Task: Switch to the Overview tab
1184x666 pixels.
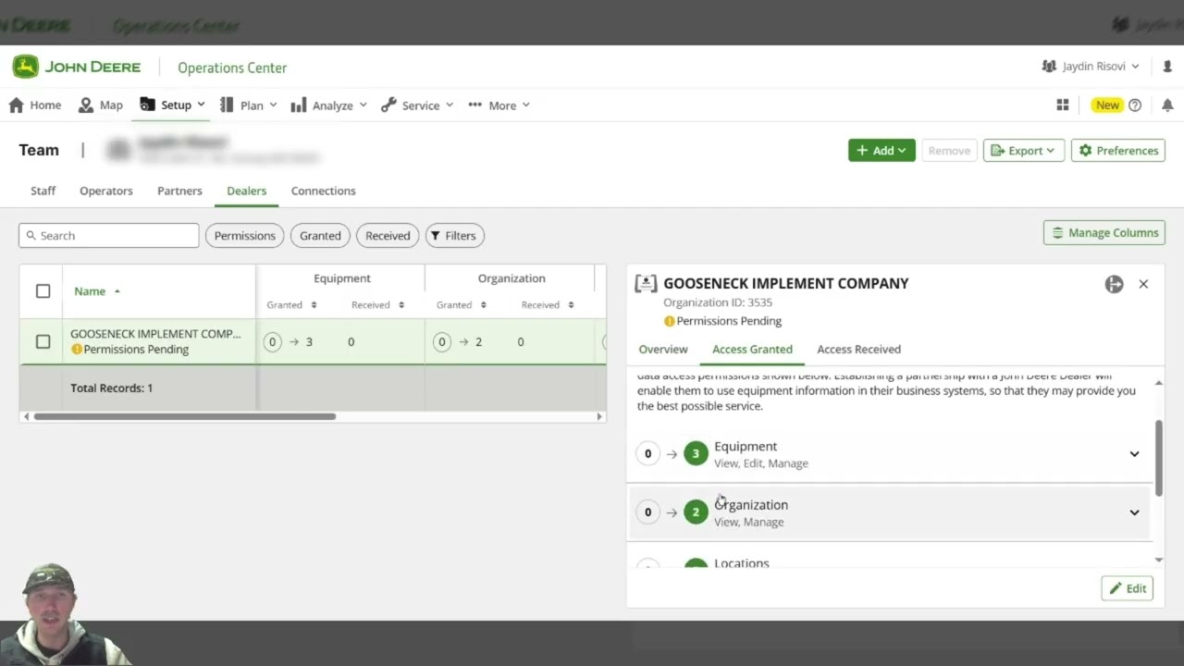Action: pyautogui.click(x=663, y=350)
